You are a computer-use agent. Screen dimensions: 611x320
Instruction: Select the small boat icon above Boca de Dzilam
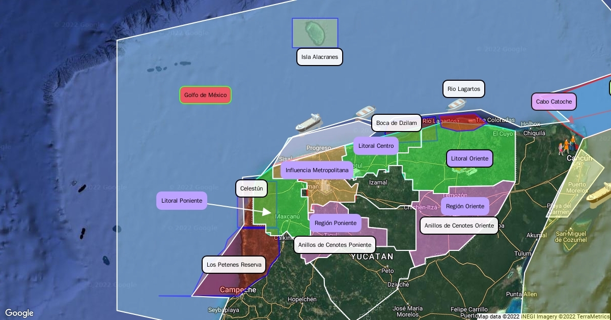365,112
